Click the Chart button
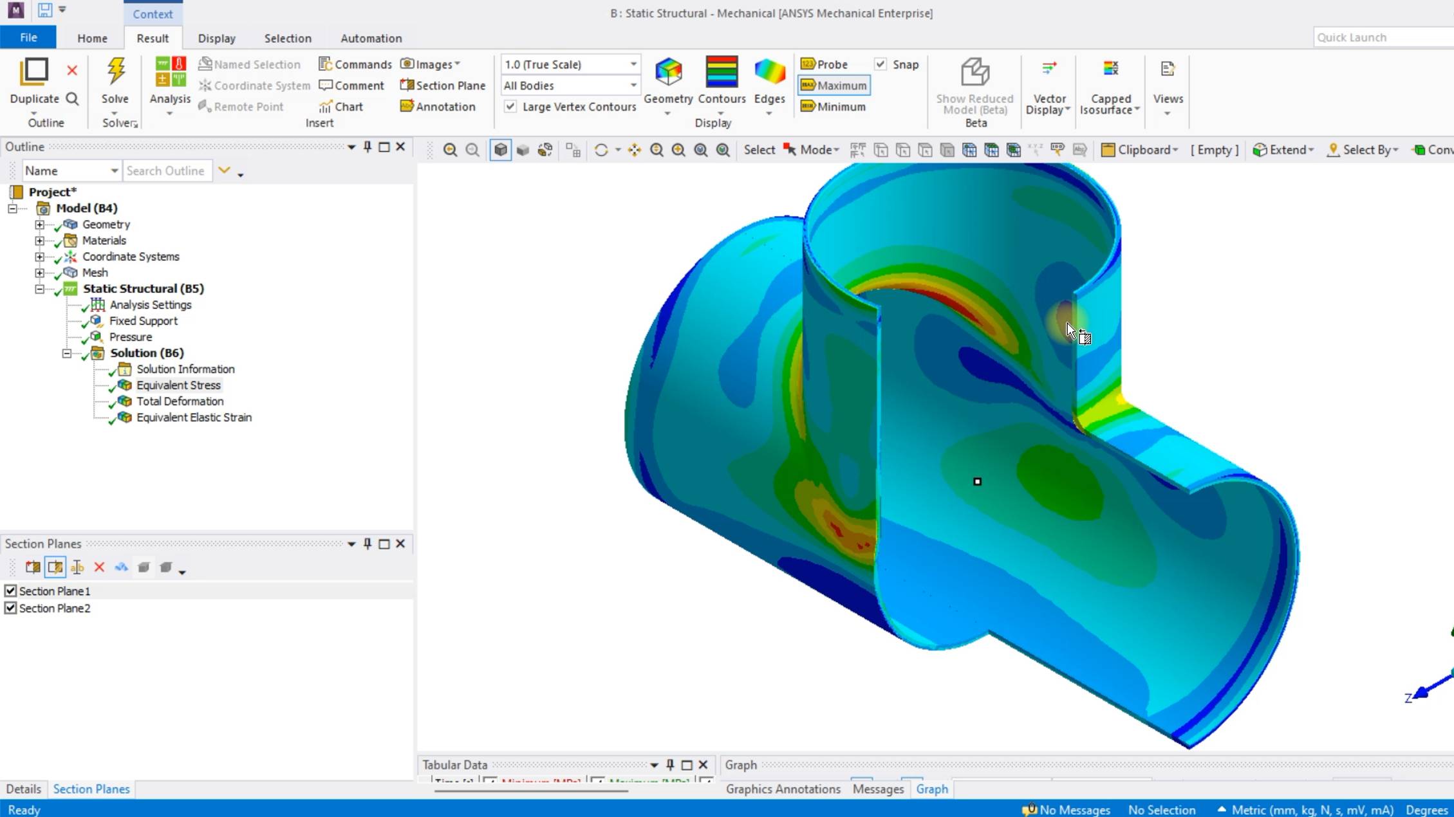Viewport: 1454px width, 817px height. 341,107
